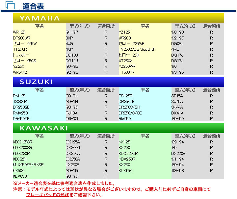Choose the トリッカー model entry

coord(21,55)
